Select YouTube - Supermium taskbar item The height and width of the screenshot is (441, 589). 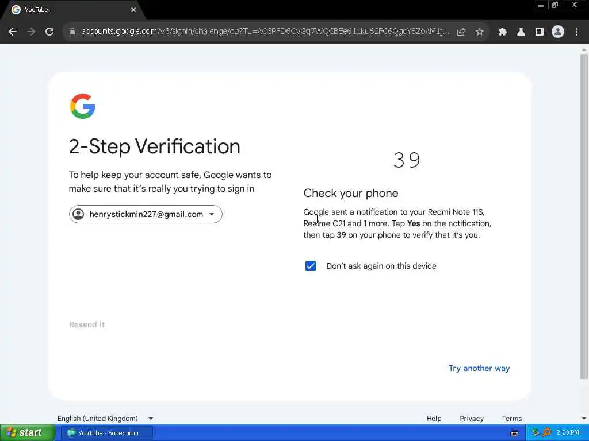pos(106,433)
